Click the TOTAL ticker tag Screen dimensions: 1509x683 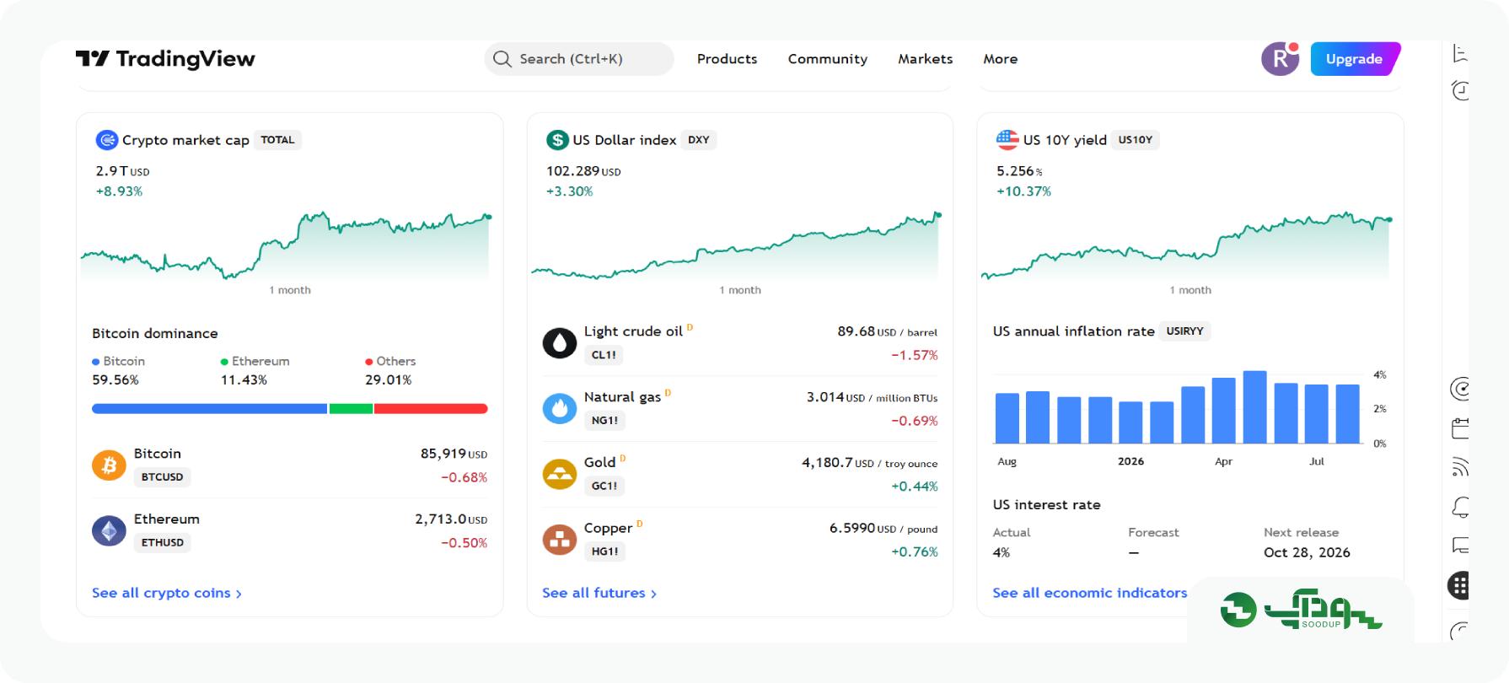[x=277, y=140]
